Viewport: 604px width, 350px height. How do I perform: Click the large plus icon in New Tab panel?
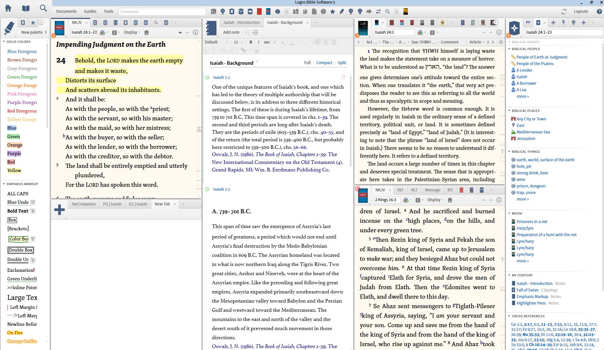[x=60, y=210]
